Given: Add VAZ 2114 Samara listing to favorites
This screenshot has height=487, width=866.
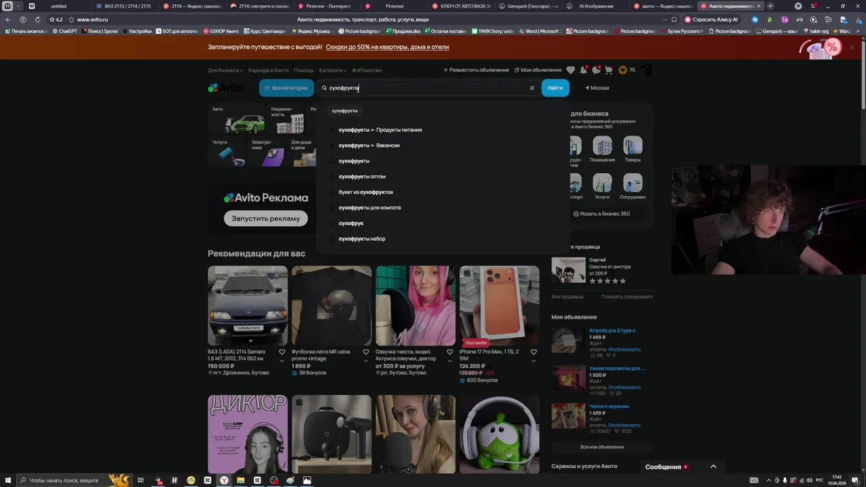Looking at the screenshot, I should click(282, 352).
